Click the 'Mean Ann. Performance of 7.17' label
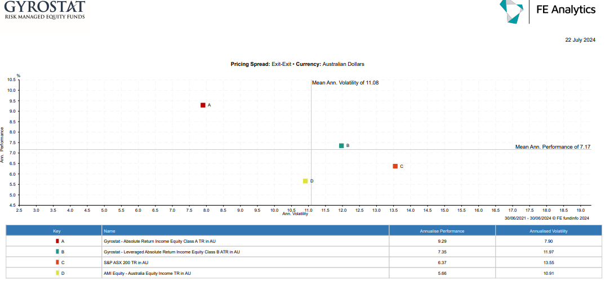605x281 pixels. tap(553, 147)
